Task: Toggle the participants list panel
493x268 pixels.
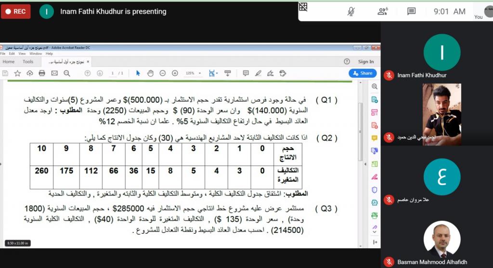Action: (382, 12)
